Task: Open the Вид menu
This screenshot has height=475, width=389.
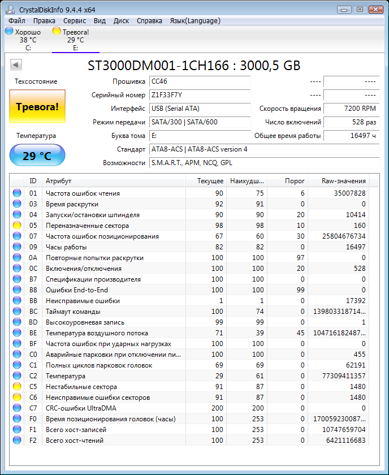Action: coord(100,21)
